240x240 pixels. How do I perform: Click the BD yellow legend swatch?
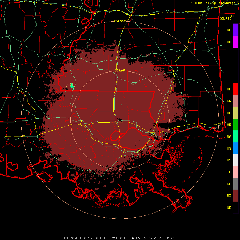pyautogui.click(x=235, y=113)
